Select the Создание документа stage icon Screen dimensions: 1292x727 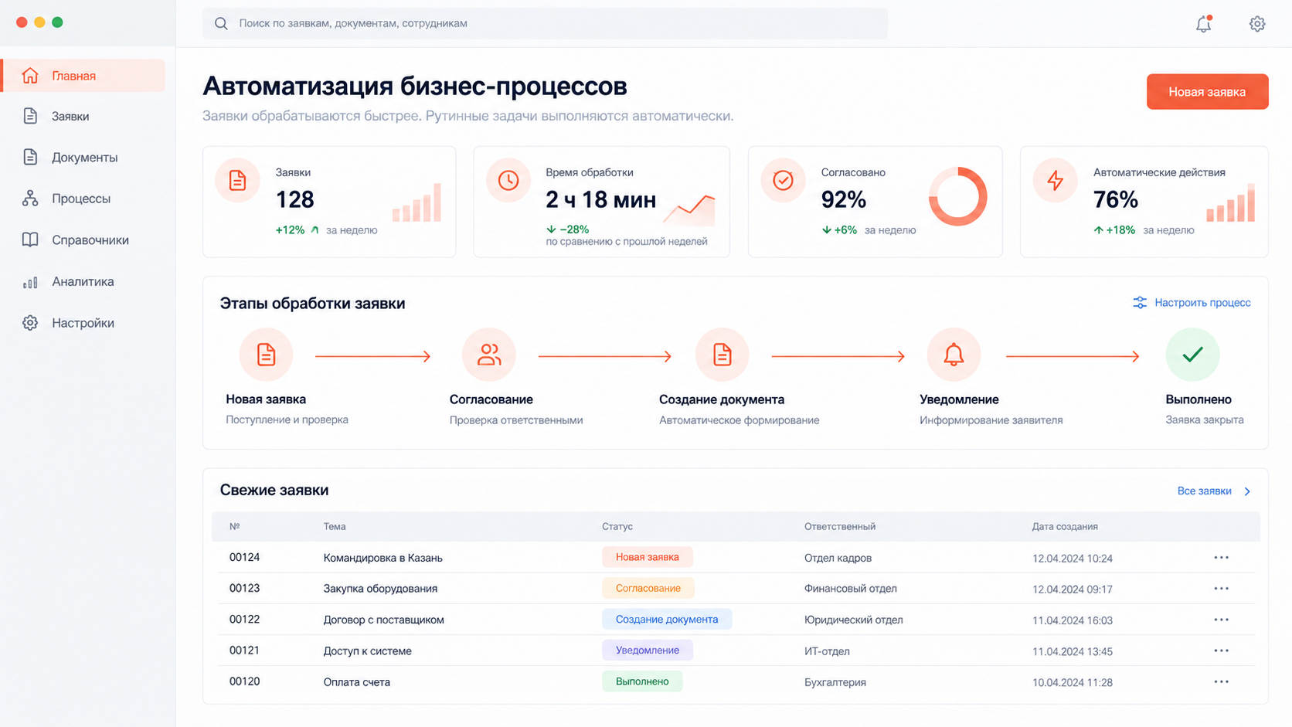pyautogui.click(x=722, y=355)
